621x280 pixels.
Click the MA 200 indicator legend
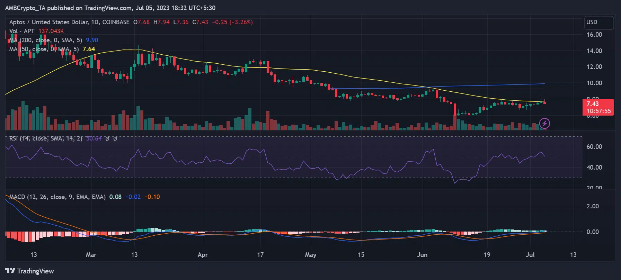coord(46,40)
